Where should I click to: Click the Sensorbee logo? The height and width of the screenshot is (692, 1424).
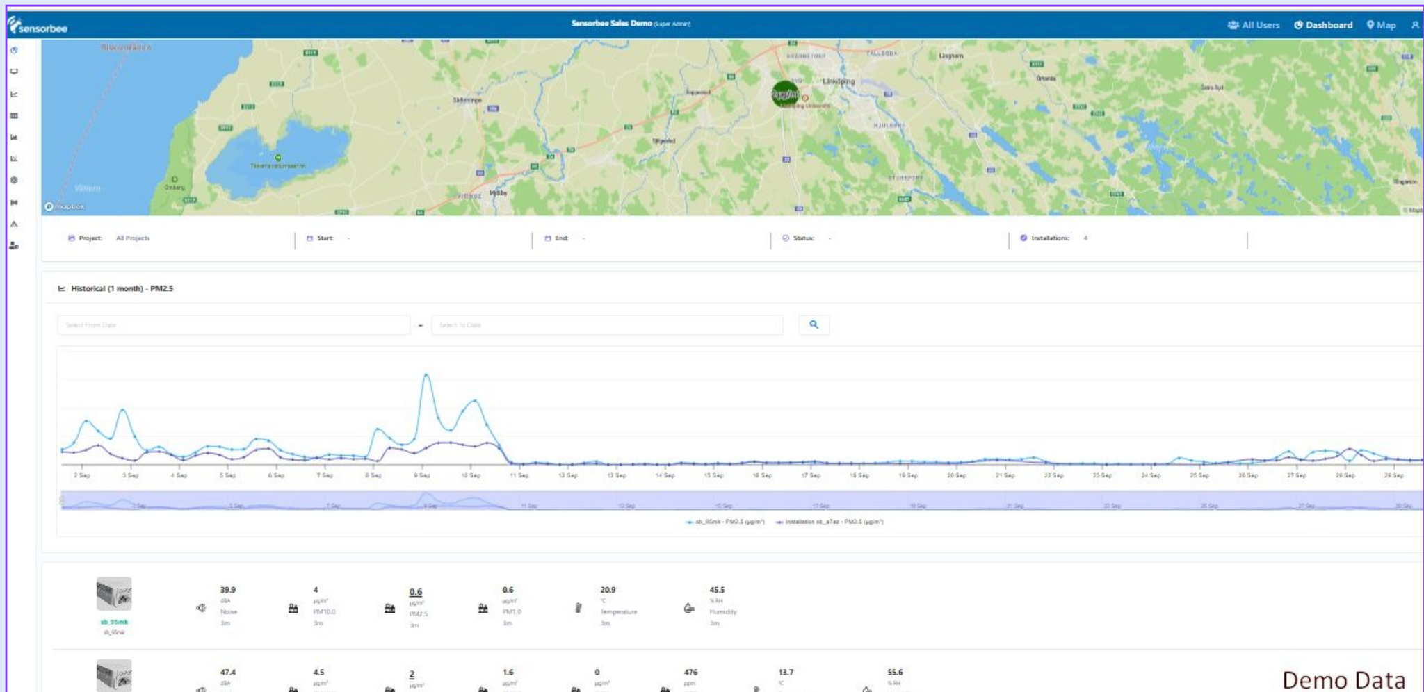click(38, 26)
